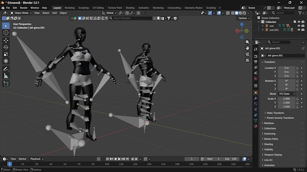Click the Scale X value slider field
This screenshot has height=172, width=307.
tap(287, 99)
